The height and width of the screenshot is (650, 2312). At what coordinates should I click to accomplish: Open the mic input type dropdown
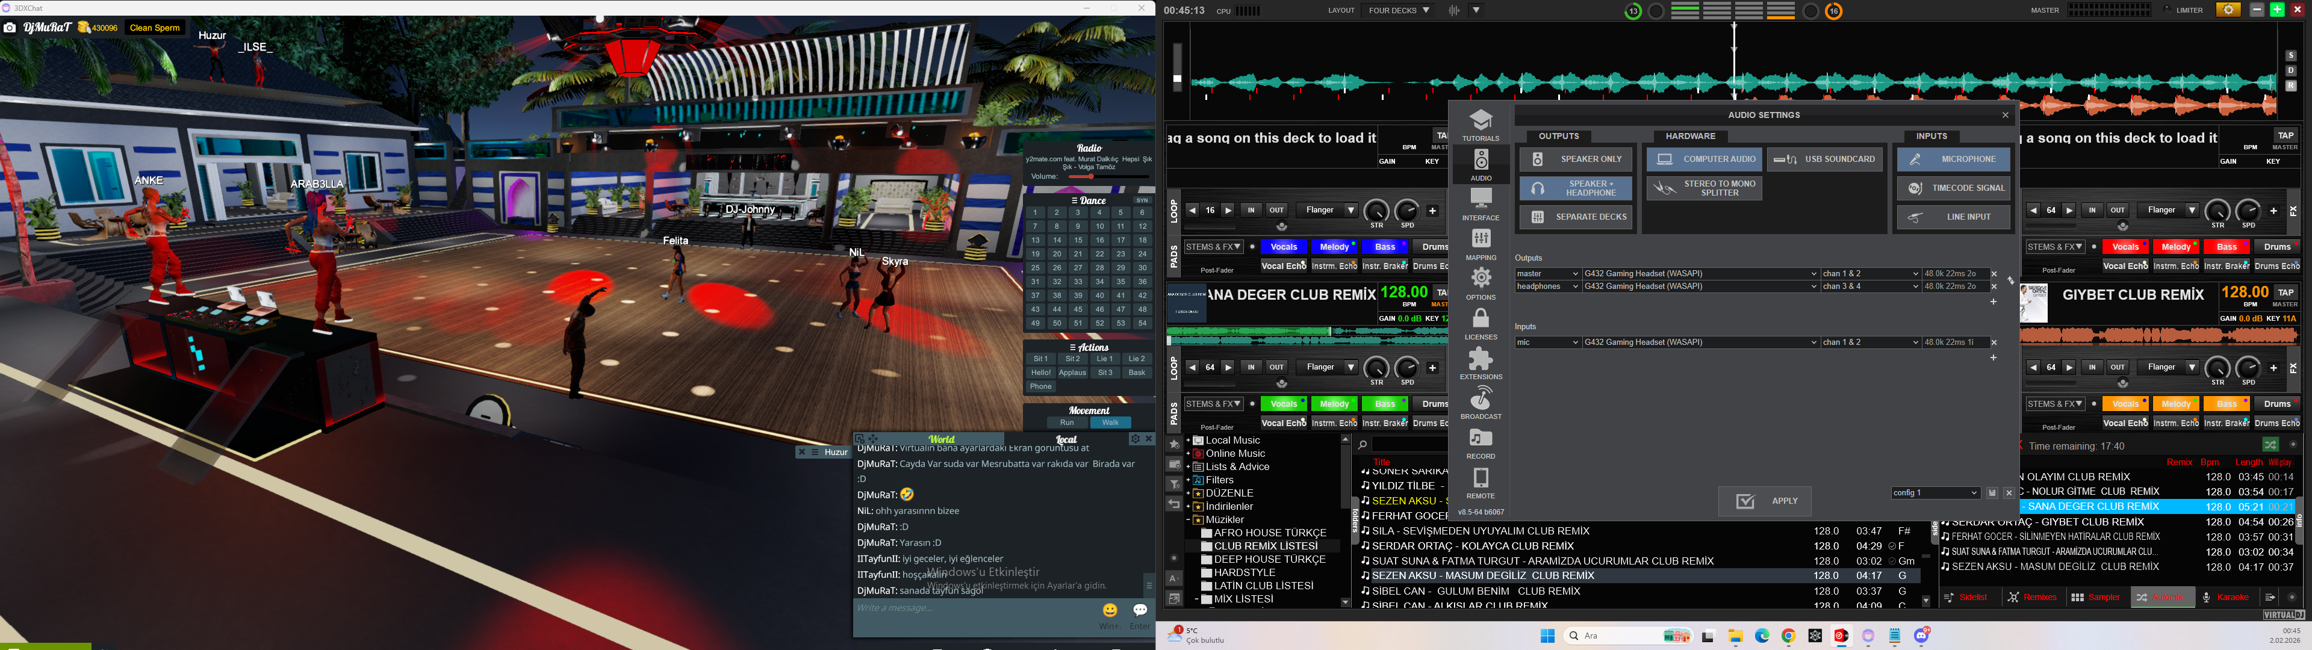pyautogui.click(x=1547, y=342)
